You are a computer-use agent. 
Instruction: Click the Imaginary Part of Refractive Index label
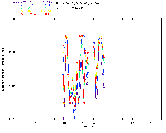pos(3,69)
